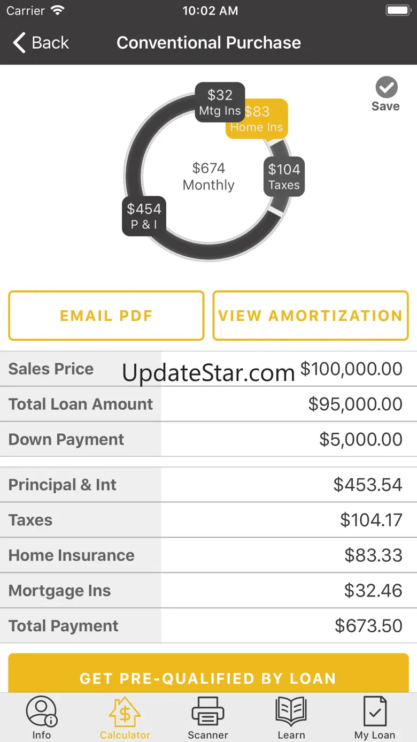
Task: Tap the Sales Price amount field
Action: point(351,369)
